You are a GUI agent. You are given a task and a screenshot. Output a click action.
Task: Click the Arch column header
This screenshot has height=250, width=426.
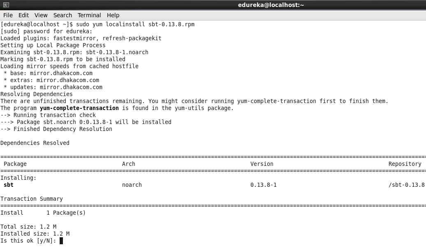point(128,164)
